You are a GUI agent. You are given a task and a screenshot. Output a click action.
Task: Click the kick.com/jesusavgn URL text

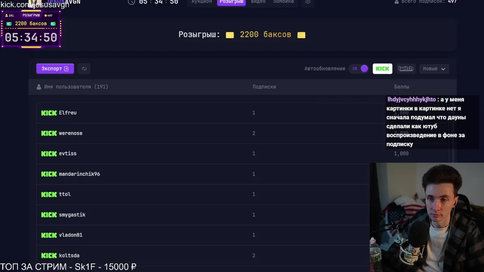(x=35, y=5)
